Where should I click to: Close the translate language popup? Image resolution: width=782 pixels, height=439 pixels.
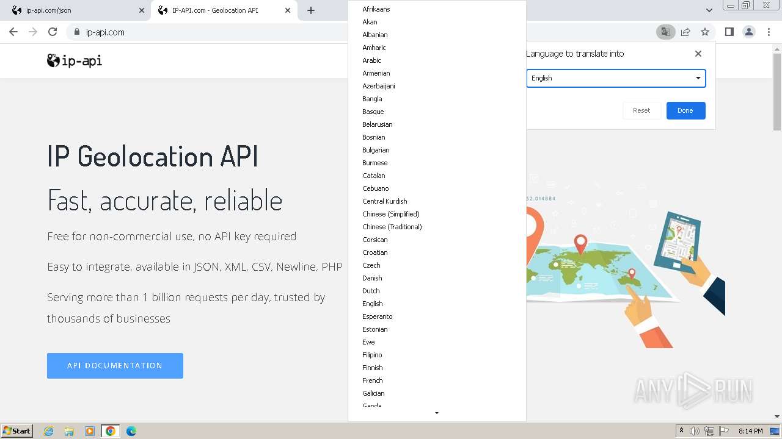(698, 54)
